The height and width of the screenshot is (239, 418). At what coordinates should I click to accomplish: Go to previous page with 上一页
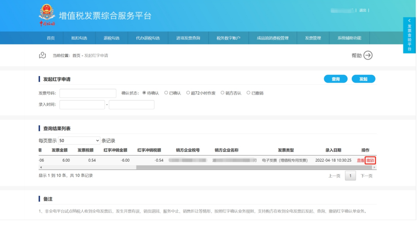(x=334, y=176)
